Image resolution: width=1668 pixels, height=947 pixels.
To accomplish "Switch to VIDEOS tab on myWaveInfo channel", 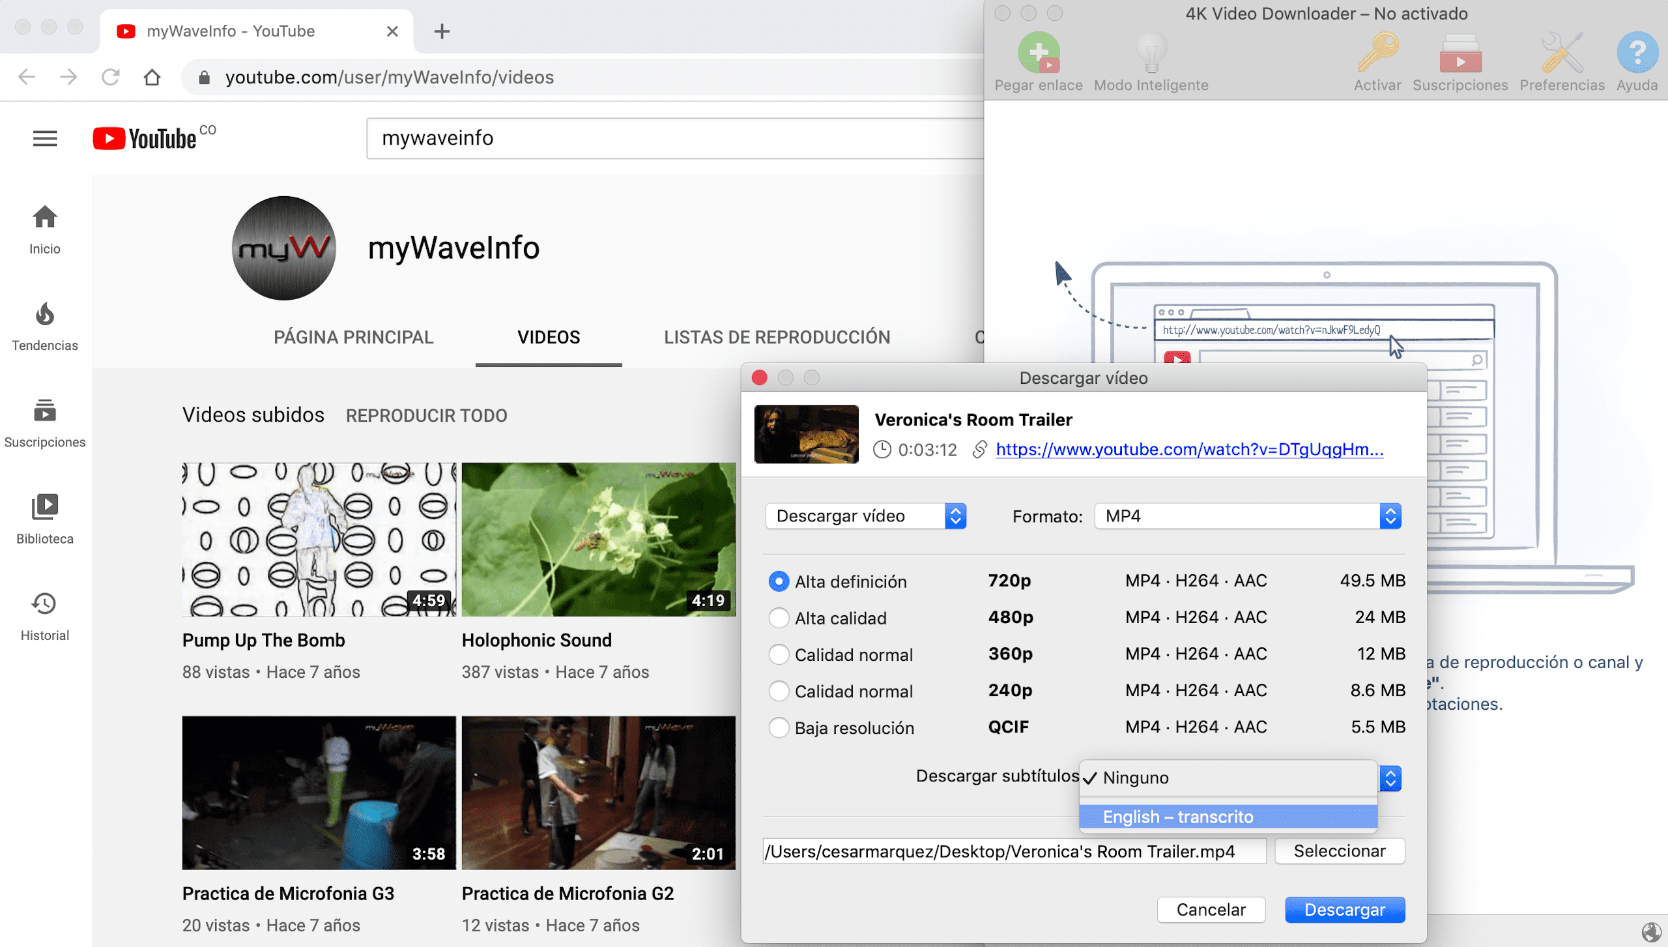I will click(x=549, y=337).
